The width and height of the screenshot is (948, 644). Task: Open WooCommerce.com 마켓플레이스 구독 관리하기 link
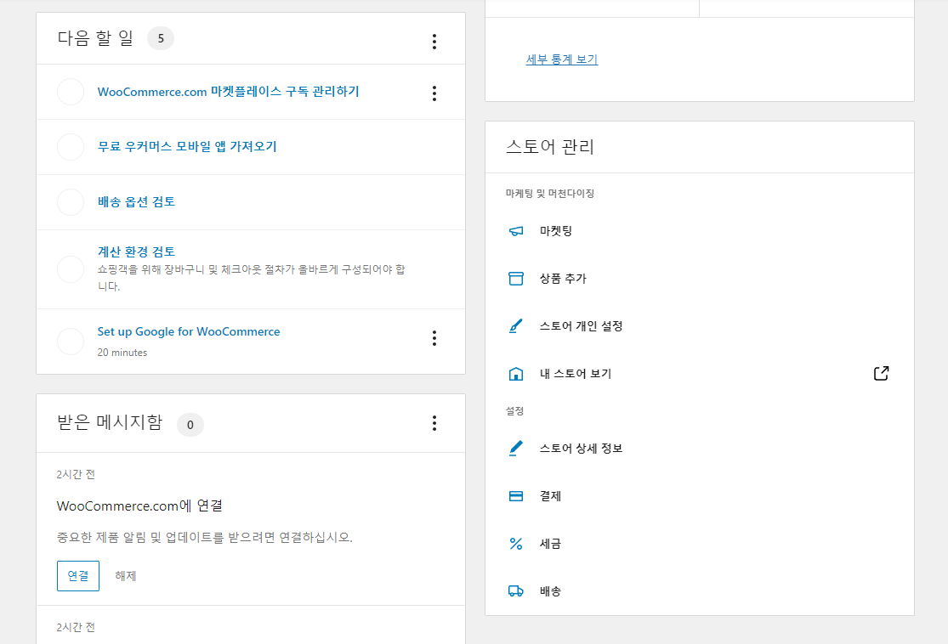click(228, 92)
